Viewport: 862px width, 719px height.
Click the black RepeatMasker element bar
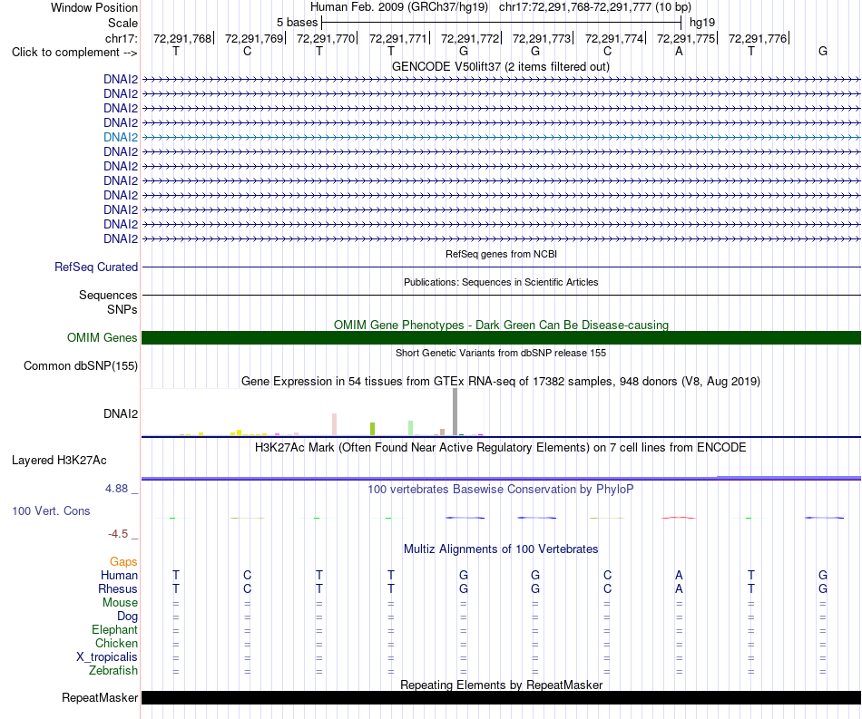[x=501, y=697]
